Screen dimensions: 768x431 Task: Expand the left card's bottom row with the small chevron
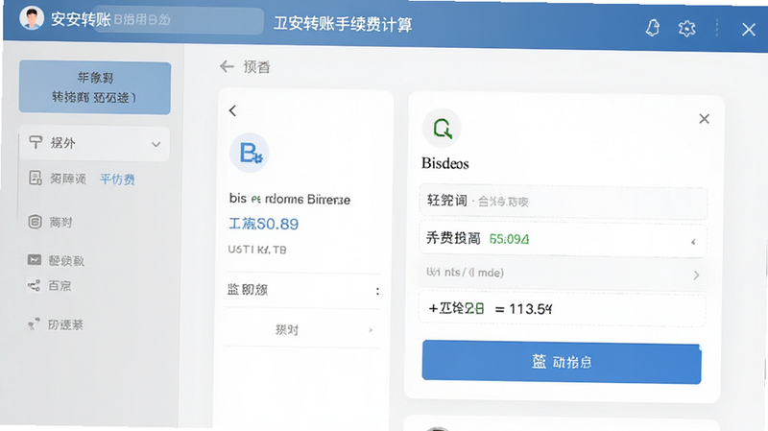pyautogui.click(x=302, y=329)
